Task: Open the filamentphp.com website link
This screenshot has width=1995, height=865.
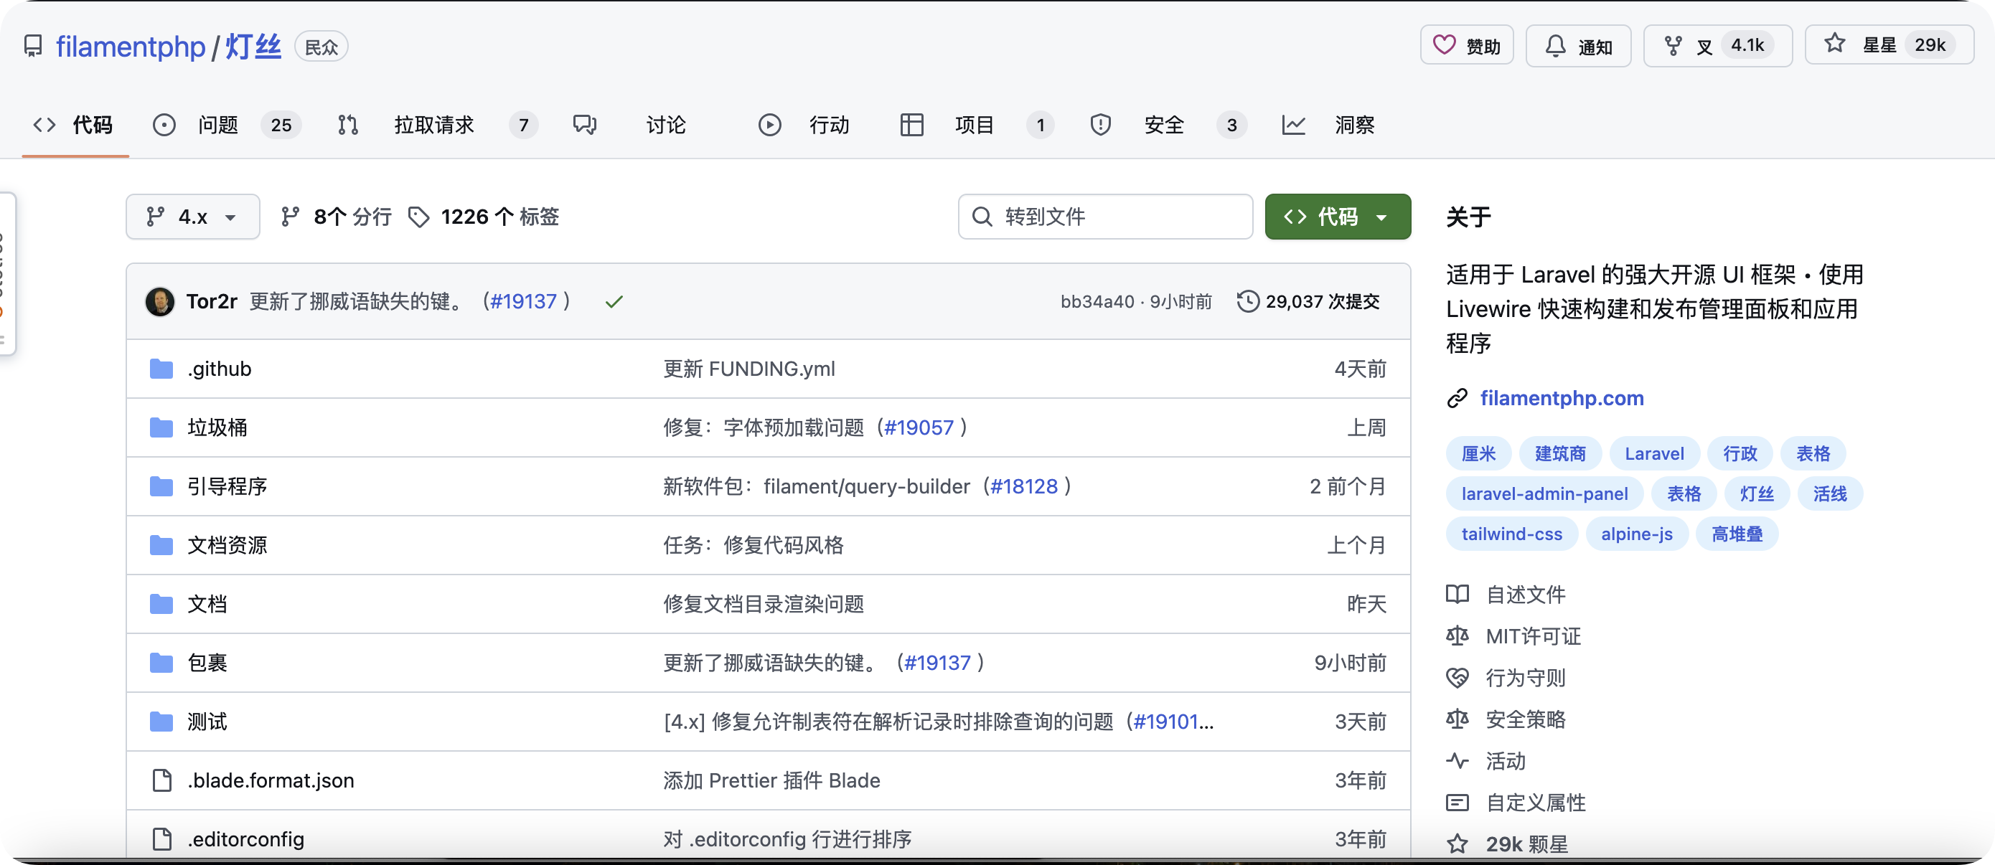Action: (1561, 399)
